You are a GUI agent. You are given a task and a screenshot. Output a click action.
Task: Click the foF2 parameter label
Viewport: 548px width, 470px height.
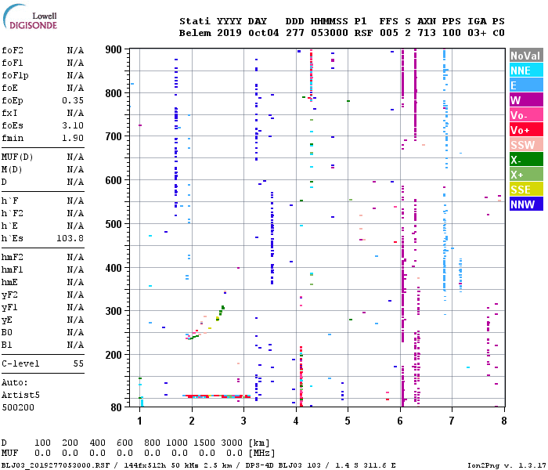click(13, 50)
